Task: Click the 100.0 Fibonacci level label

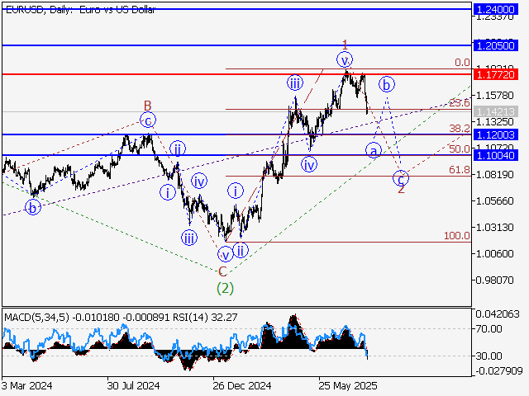Action: [456, 236]
